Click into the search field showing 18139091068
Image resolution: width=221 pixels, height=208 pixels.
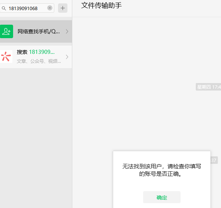click(27, 8)
